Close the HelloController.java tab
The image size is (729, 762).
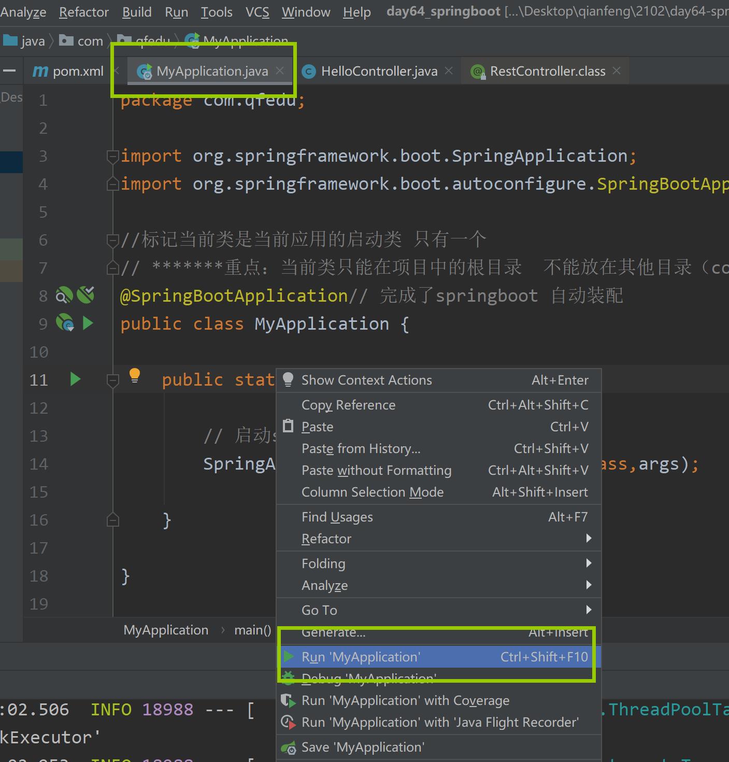coord(449,70)
